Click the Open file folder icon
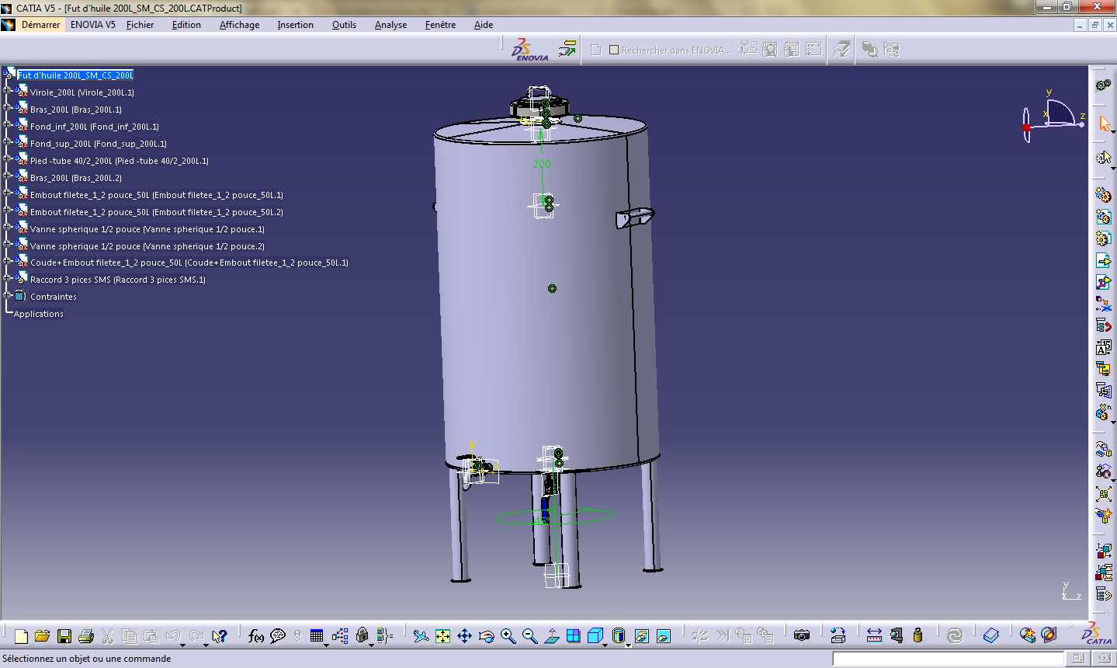Image resolution: width=1117 pixels, height=668 pixels. coord(43,636)
